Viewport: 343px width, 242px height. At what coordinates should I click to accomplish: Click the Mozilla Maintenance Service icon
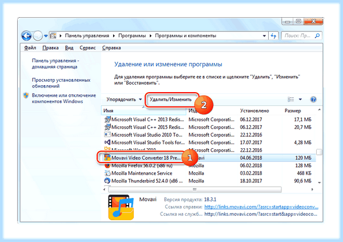(107, 173)
